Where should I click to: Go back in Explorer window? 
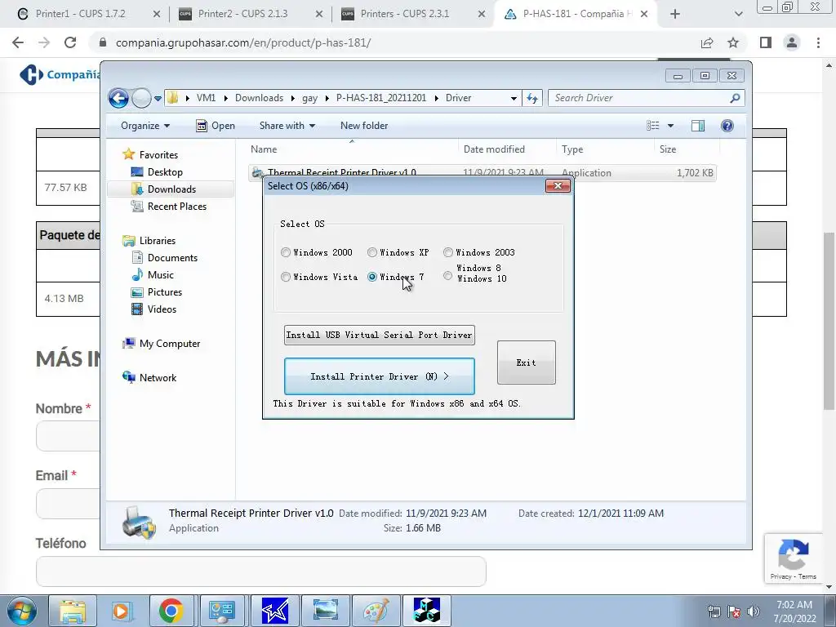click(118, 98)
